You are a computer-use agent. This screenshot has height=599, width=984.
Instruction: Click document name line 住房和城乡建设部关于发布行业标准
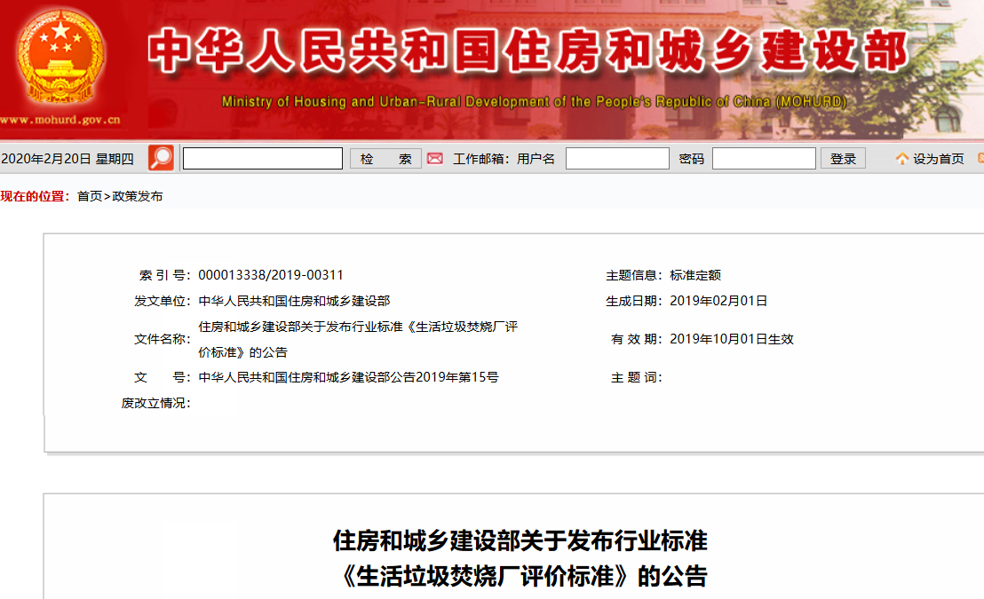pyautogui.click(x=358, y=327)
